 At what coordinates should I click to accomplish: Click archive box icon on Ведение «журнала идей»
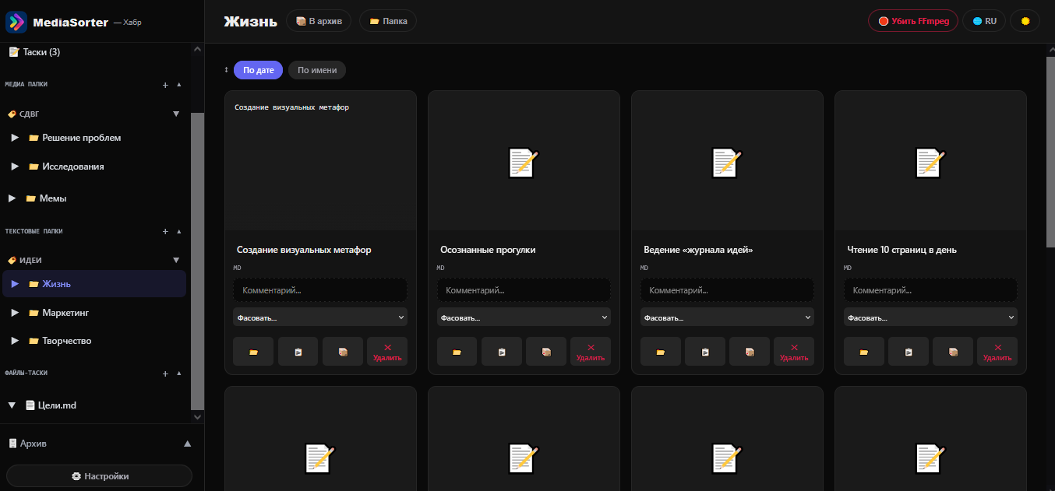pyautogui.click(x=750, y=352)
